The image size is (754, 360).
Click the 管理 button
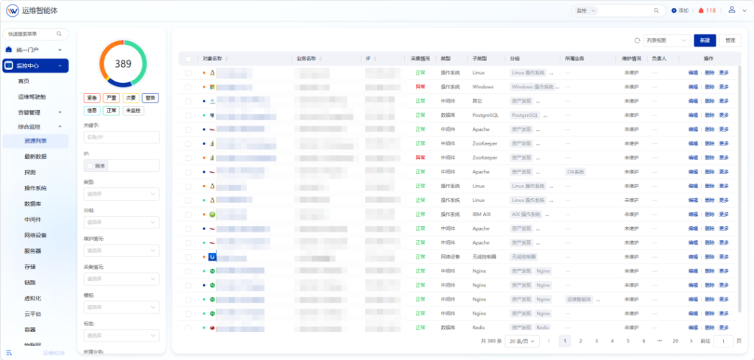730,40
